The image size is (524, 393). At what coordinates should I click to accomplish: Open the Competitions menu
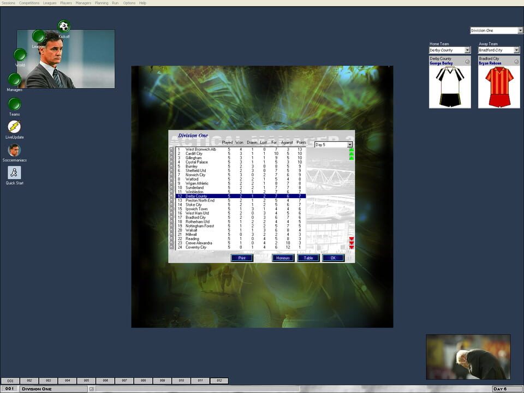(29, 3)
